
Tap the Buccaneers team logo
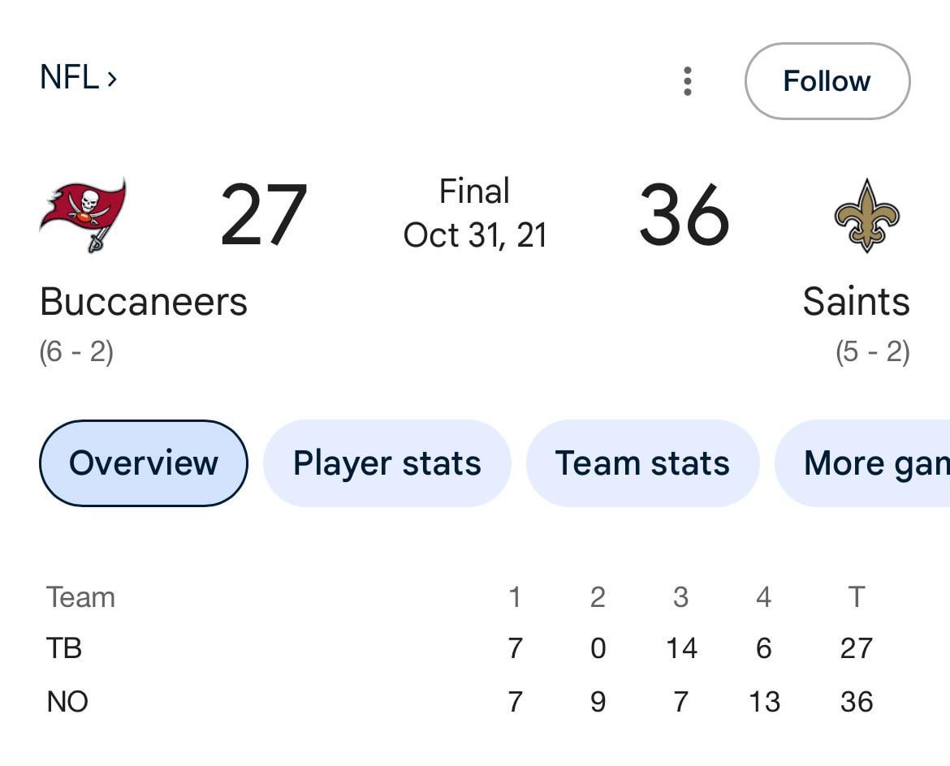(83, 215)
